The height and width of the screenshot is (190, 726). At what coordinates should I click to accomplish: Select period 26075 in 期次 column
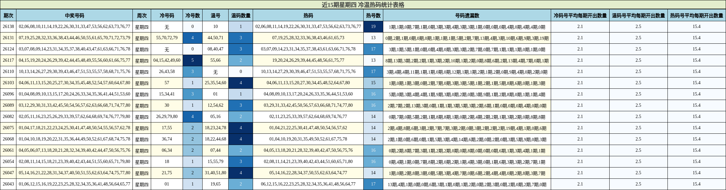(8, 128)
